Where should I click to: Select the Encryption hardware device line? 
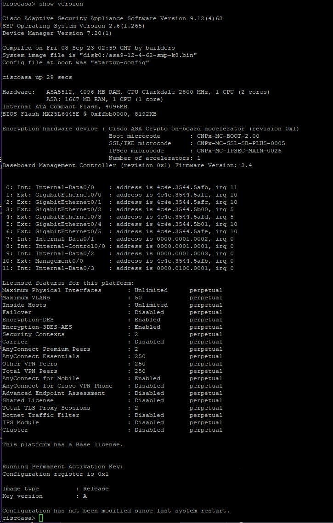[x=151, y=129]
